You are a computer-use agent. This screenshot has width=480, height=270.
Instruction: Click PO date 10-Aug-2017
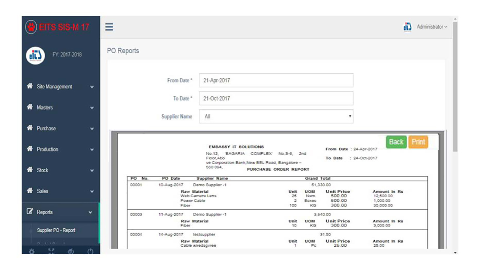click(171, 185)
